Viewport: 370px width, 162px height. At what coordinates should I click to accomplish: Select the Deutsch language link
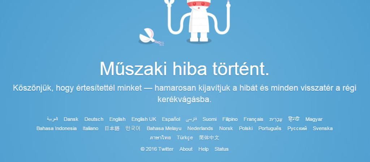coord(94,119)
